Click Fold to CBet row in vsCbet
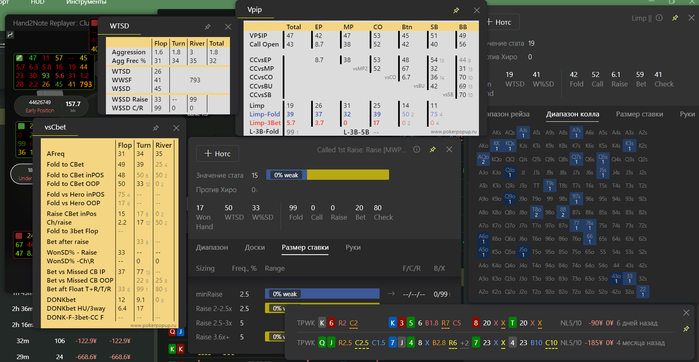The width and height of the screenshot is (699, 362). tap(66, 165)
